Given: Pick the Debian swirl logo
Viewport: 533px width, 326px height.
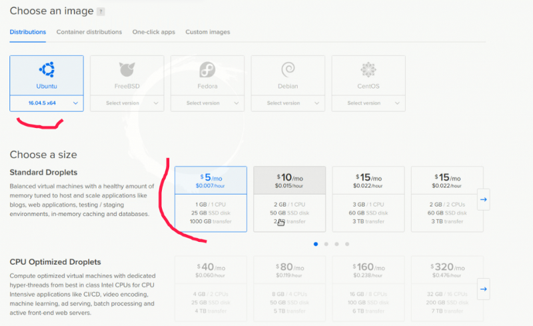Looking at the screenshot, I should click(x=288, y=69).
